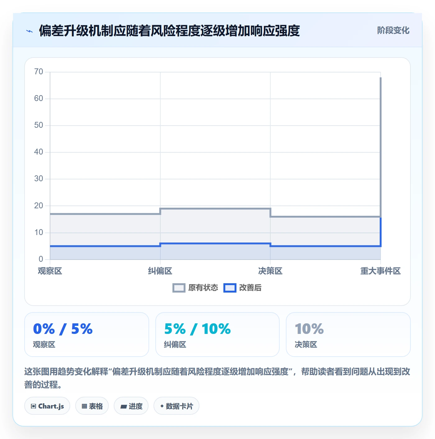Open the 5% / 10% 纠偏区 card
Screen dimensions: 435x439
pyautogui.click(x=217, y=335)
